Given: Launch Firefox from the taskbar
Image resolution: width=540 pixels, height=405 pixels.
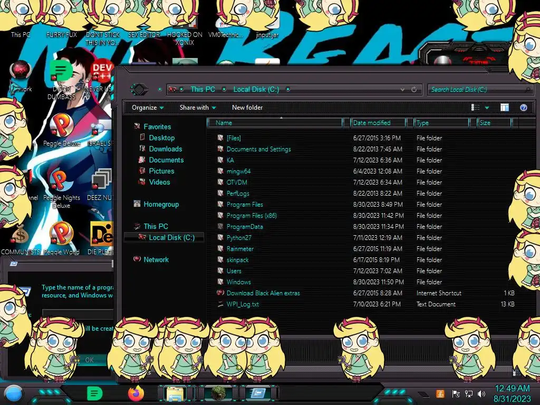Looking at the screenshot, I should click(136, 393).
